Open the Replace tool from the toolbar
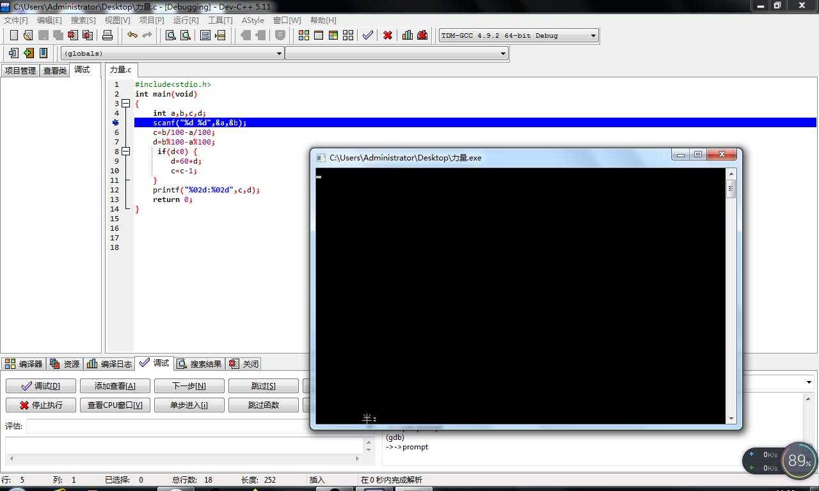The width and height of the screenshot is (819, 491). (x=186, y=35)
